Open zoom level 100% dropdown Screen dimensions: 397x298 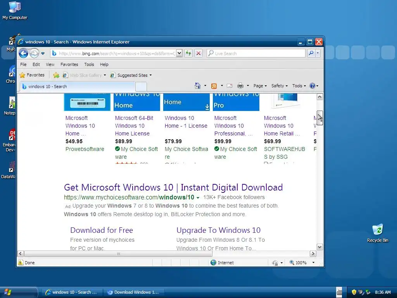point(313,263)
